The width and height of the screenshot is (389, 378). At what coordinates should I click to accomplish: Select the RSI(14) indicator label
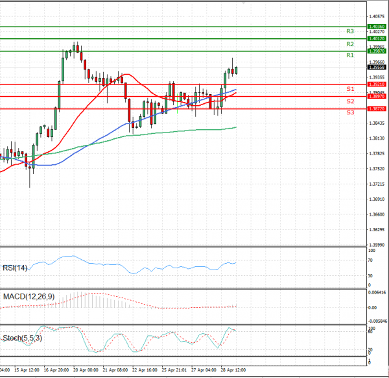pyautogui.click(x=16, y=268)
